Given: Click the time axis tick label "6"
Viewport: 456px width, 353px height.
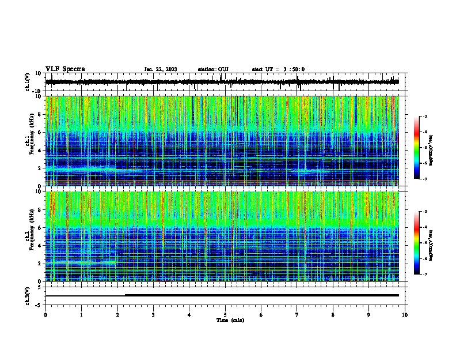Looking at the screenshot, I should coord(261,315).
